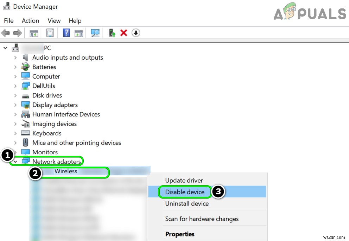Click the Forward arrow in the toolbar
Image resolution: width=349 pixels, height=241 pixels.
click(17, 33)
